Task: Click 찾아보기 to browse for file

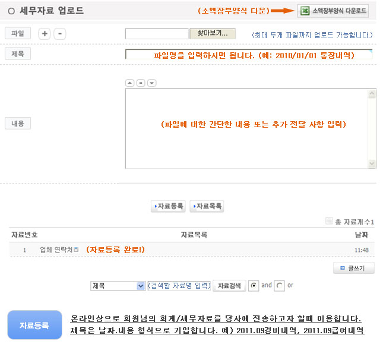Action: [x=212, y=34]
